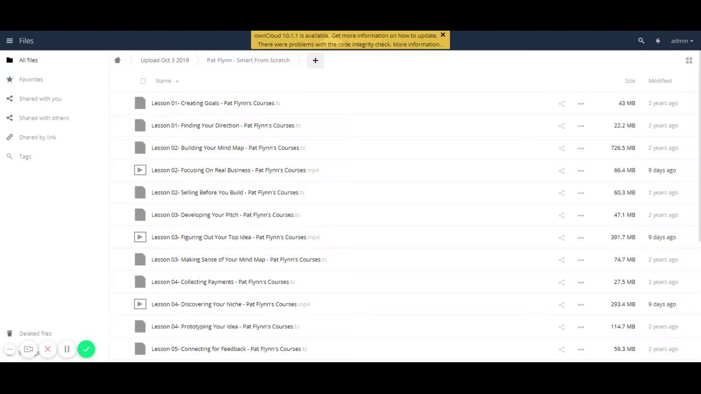This screenshot has width=701, height=394.
Task: Toggle webcam in recorder toolbar
Action: click(x=28, y=349)
